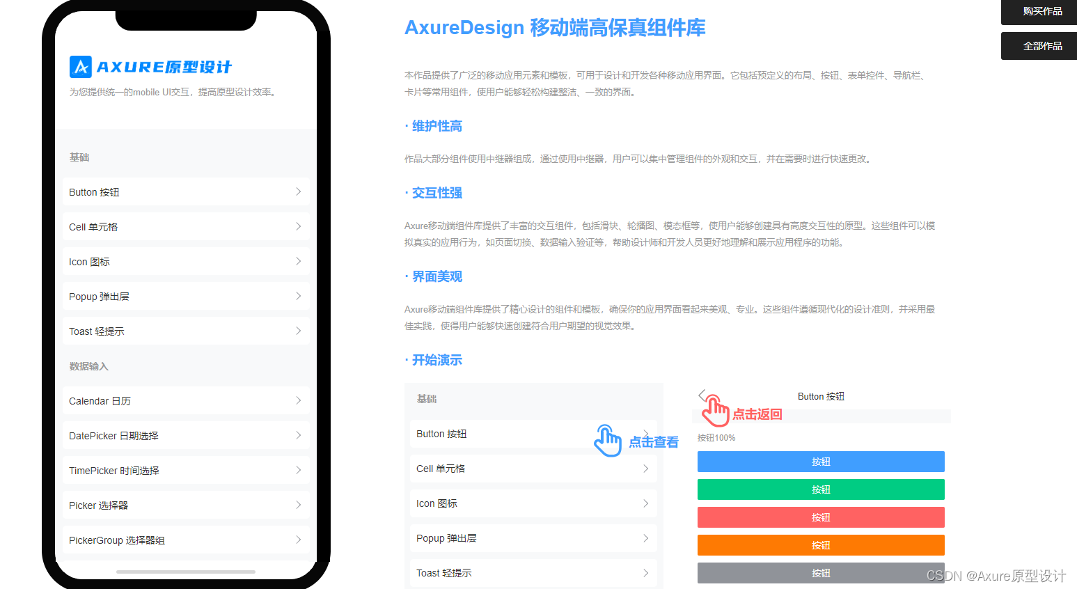Open Icon 图标 row in phone menu
The height and width of the screenshot is (589, 1077).
click(186, 261)
